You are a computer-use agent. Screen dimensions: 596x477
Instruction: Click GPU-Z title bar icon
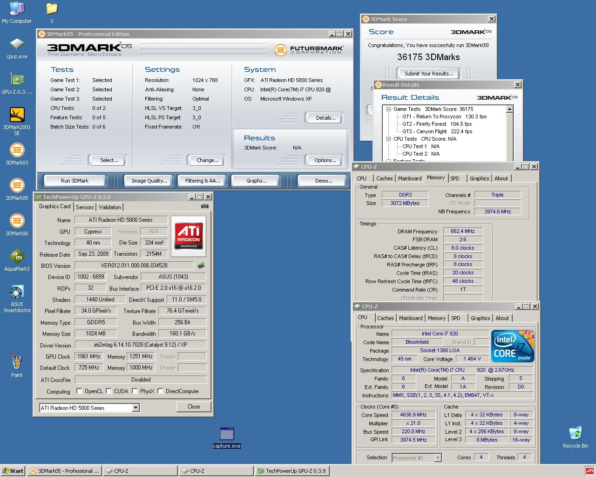pos(39,197)
